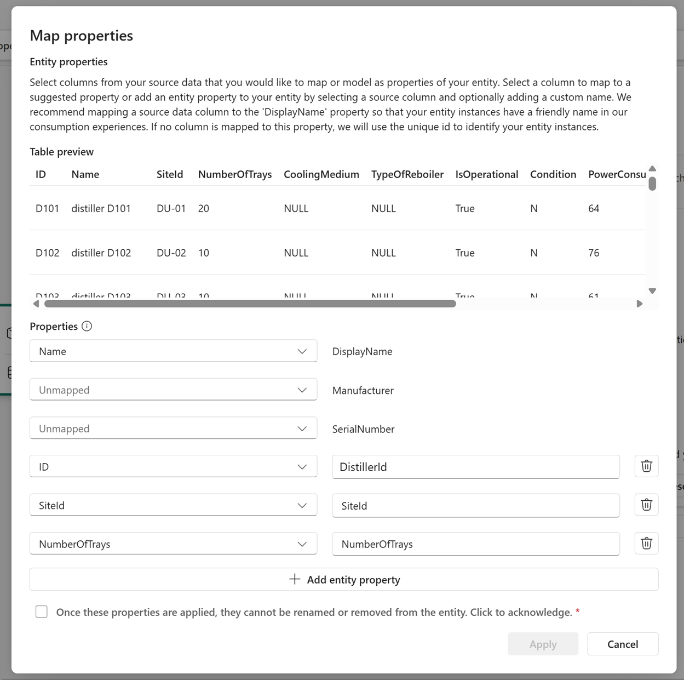Click Add entity property button
Screen dimensions: 684x680
pyautogui.click(x=344, y=579)
